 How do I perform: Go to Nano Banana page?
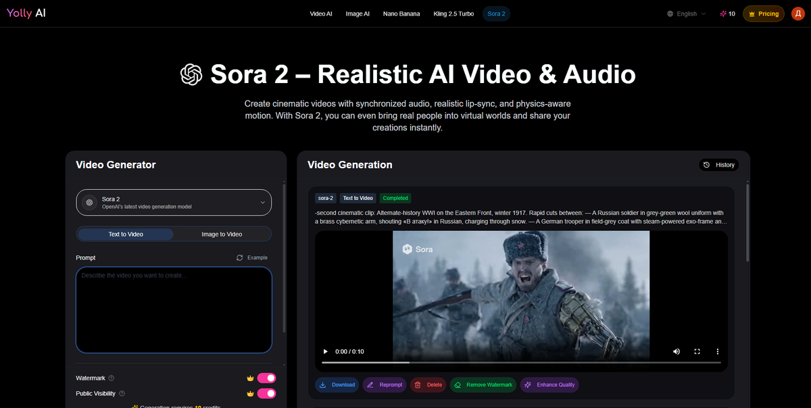click(401, 14)
